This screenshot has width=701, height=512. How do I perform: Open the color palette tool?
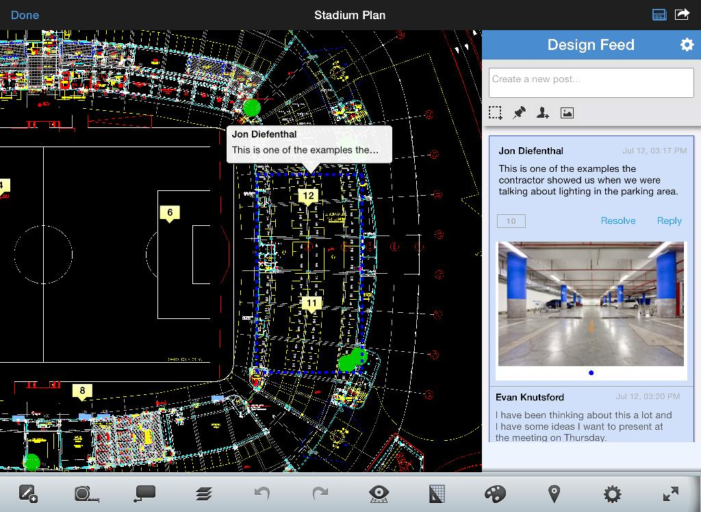point(495,493)
